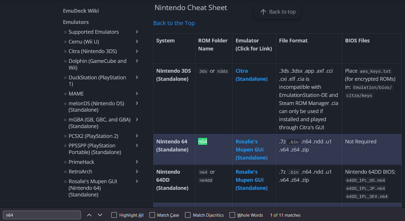Open Cemu (Wii U) sidebar entry
The image size is (405, 221).
84,42
